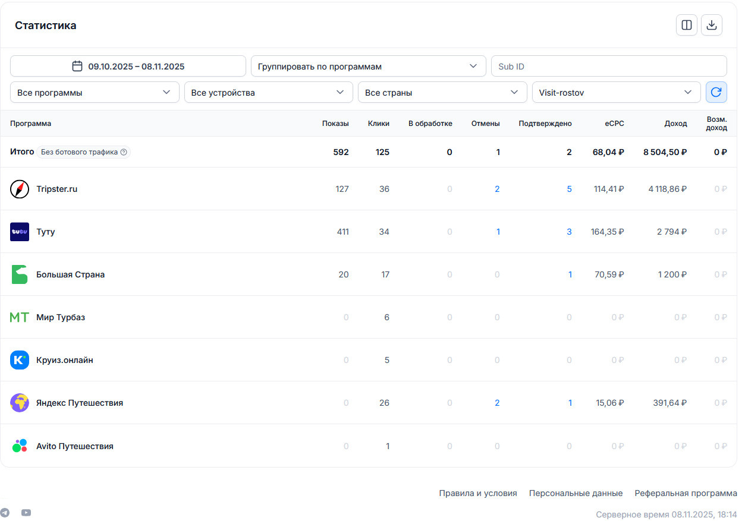Open the YouTube icon in footer
This screenshot has width=745, height=521.
click(26, 513)
